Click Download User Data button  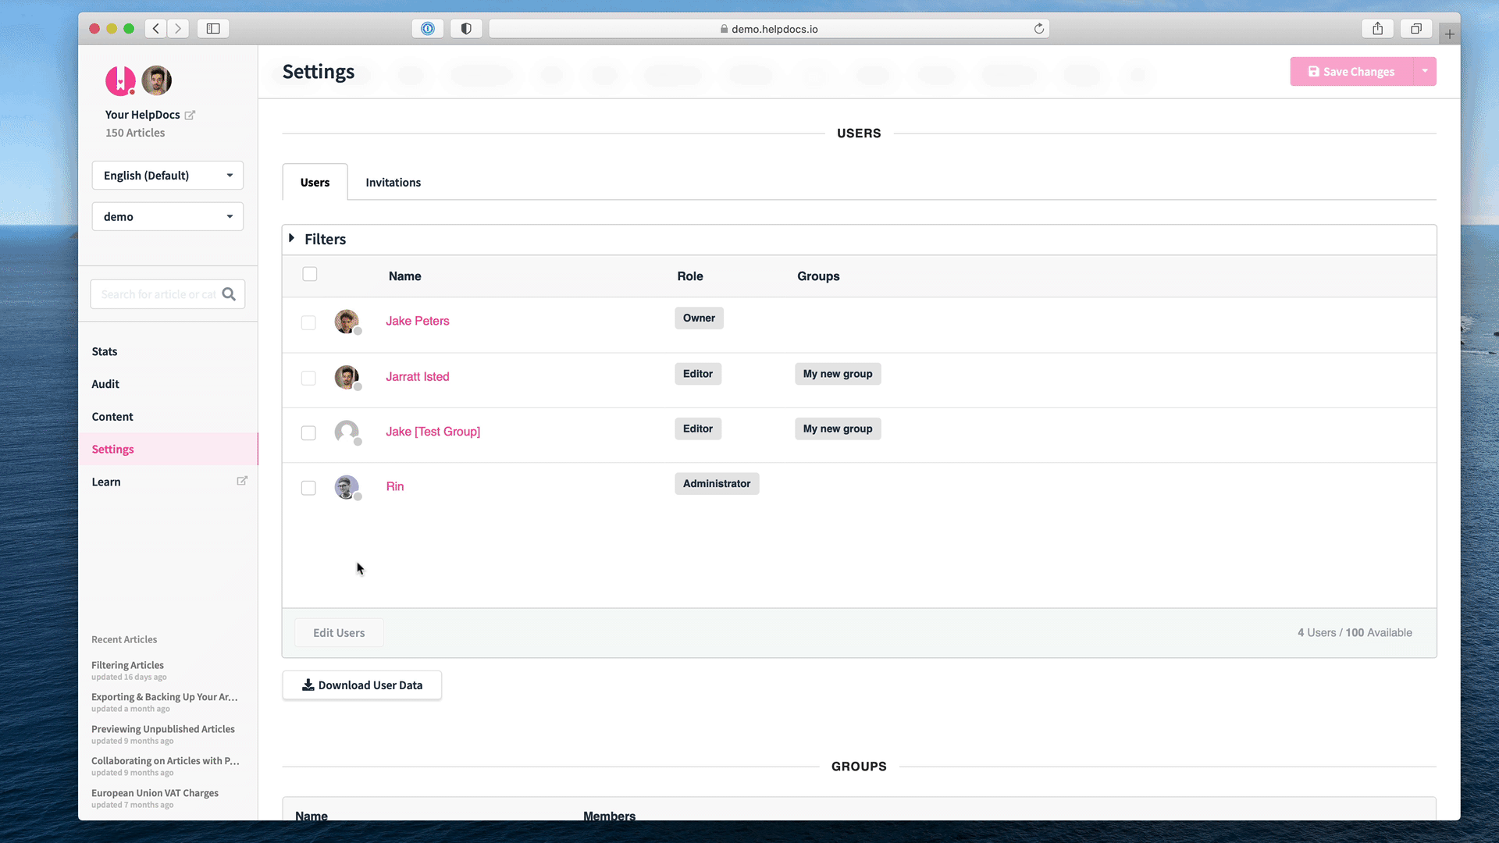coord(362,685)
